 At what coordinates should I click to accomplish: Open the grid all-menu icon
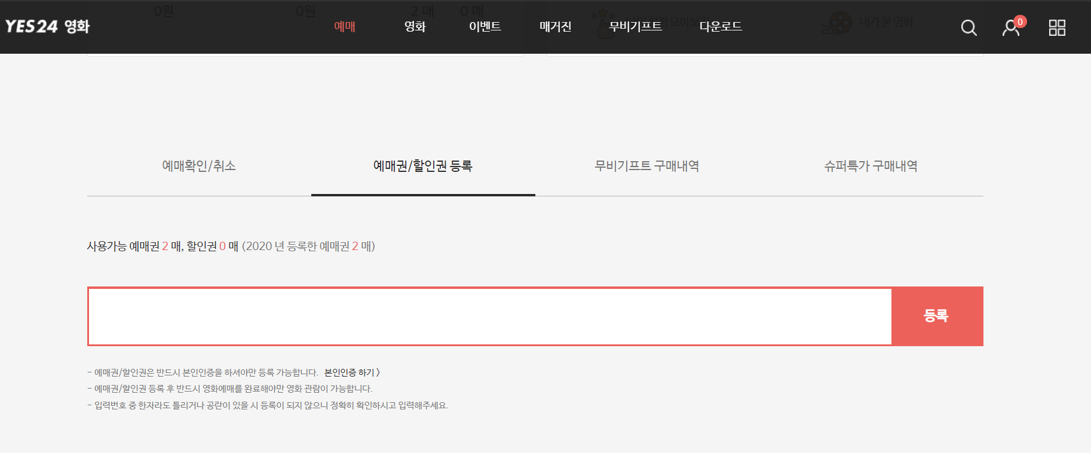[x=1057, y=27]
